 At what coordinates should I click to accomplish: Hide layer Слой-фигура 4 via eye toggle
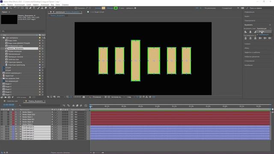[x=2, y=131]
